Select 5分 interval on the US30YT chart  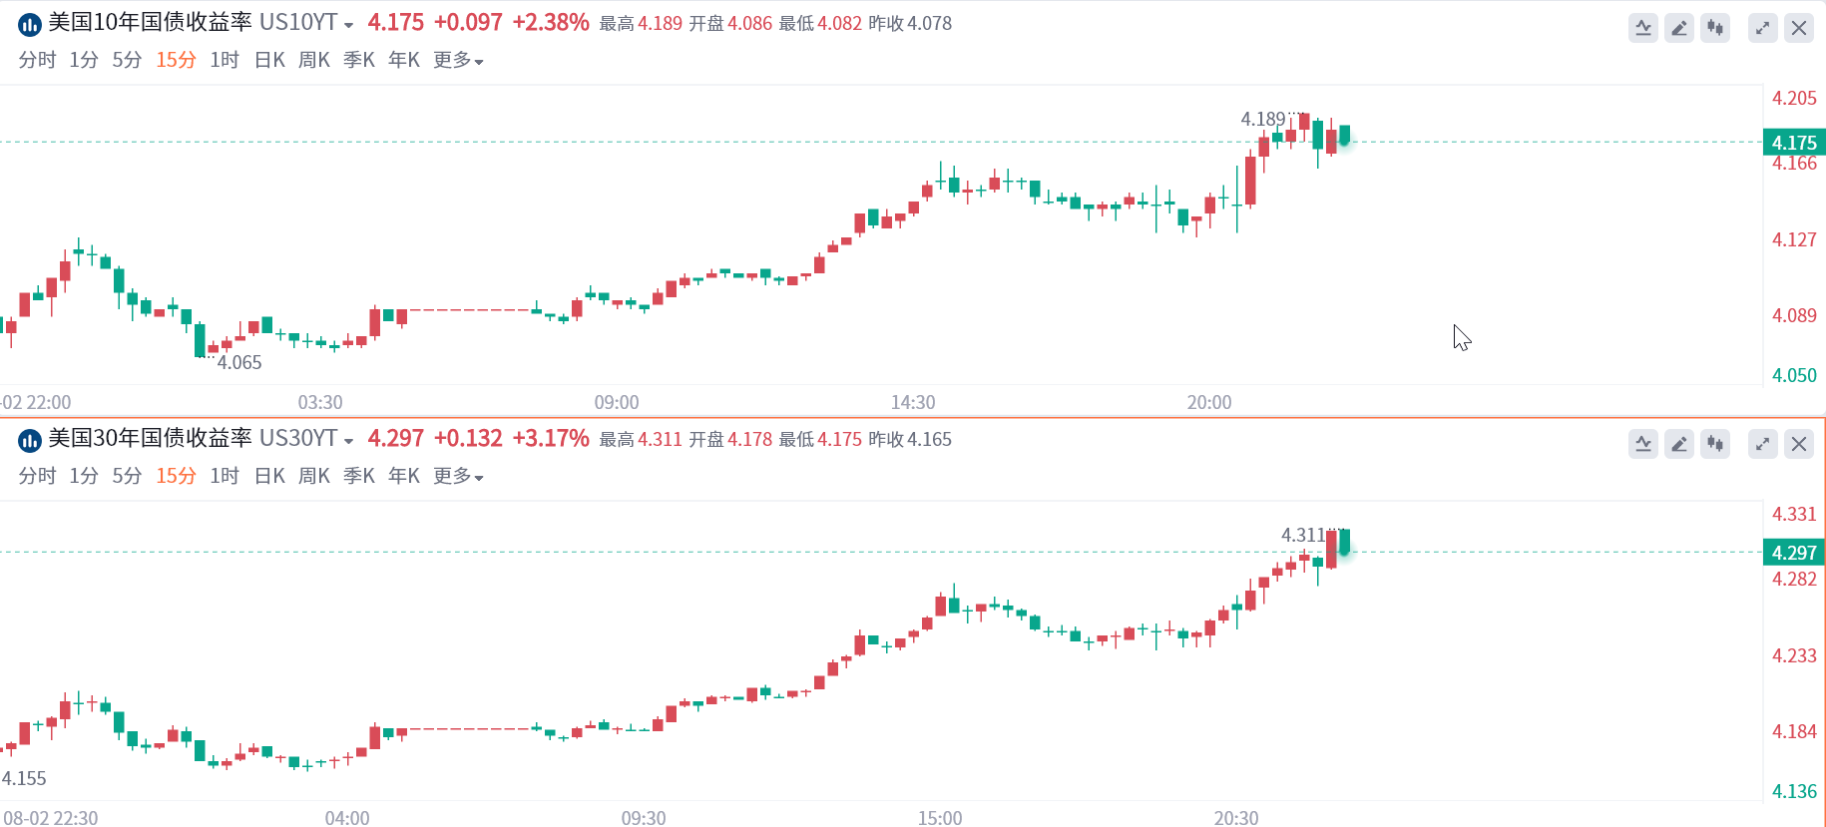click(x=127, y=476)
